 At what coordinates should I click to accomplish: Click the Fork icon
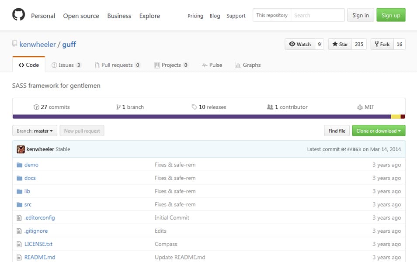376,44
